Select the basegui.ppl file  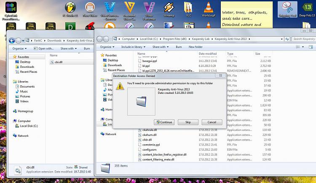coord(150,61)
